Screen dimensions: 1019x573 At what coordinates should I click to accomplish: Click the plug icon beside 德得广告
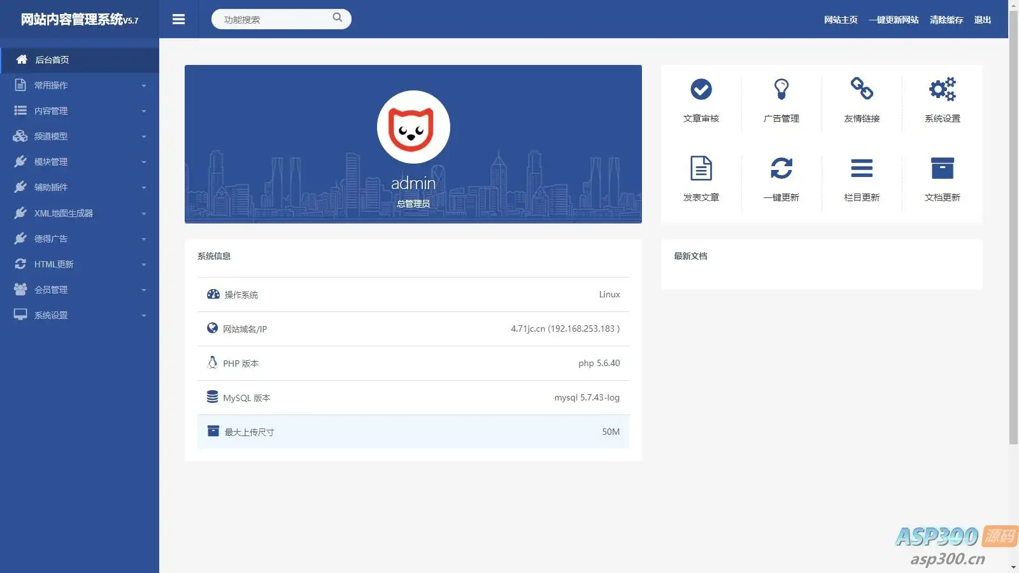tap(20, 238)
